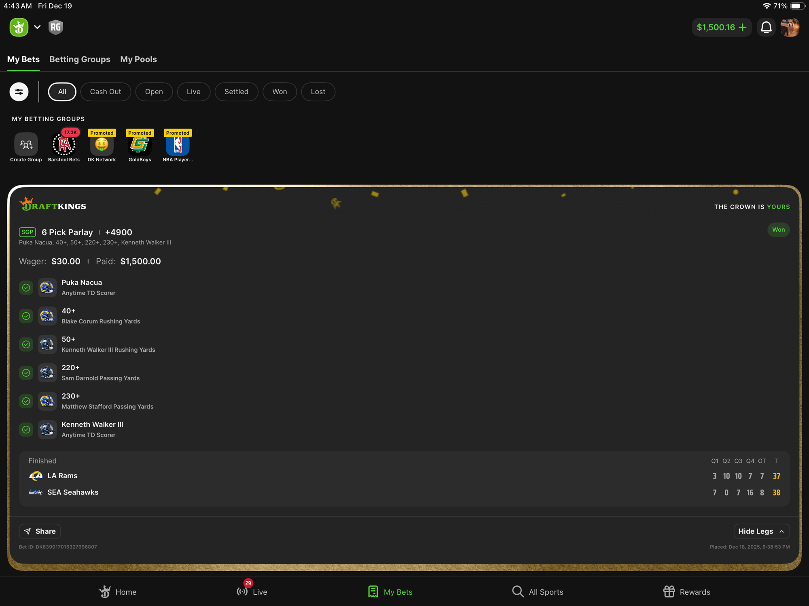This screenshot has width=809, height=606.
Task: Add funds via the $1,500.16 balance button
Action: (721, 27)
